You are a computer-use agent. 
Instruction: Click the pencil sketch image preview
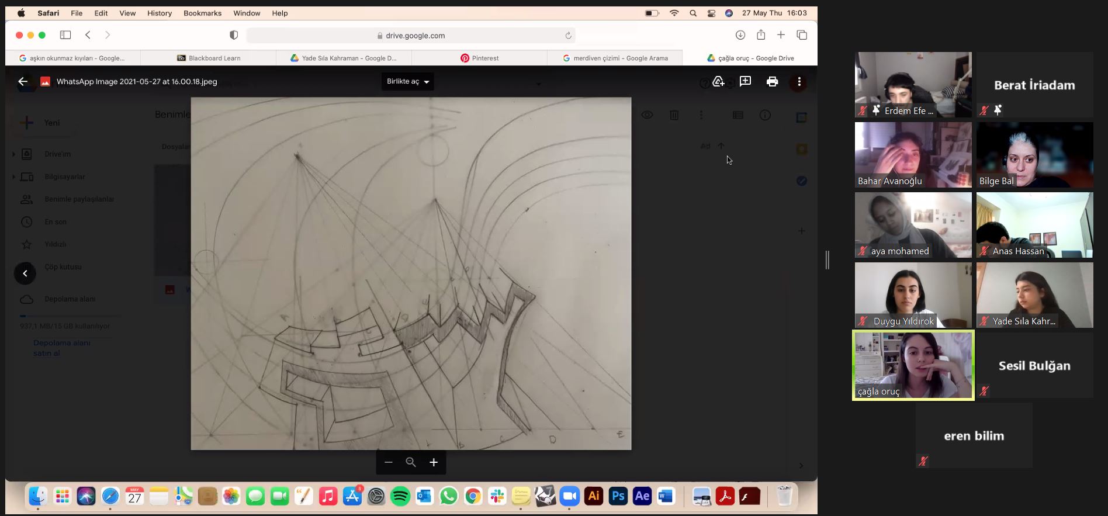coord(411,273)
